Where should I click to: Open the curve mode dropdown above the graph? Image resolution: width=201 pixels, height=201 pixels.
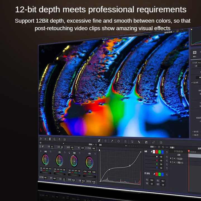[x=153, y=147]
